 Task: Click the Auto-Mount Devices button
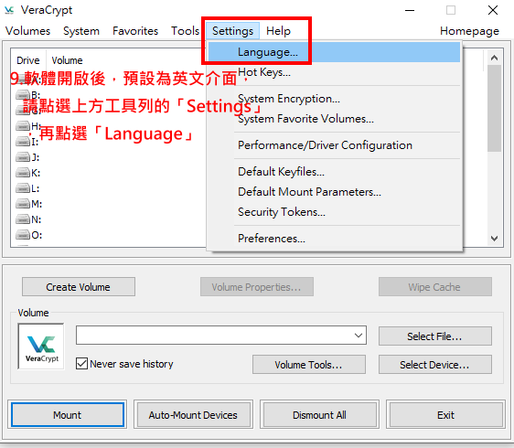tap(193, 415)
